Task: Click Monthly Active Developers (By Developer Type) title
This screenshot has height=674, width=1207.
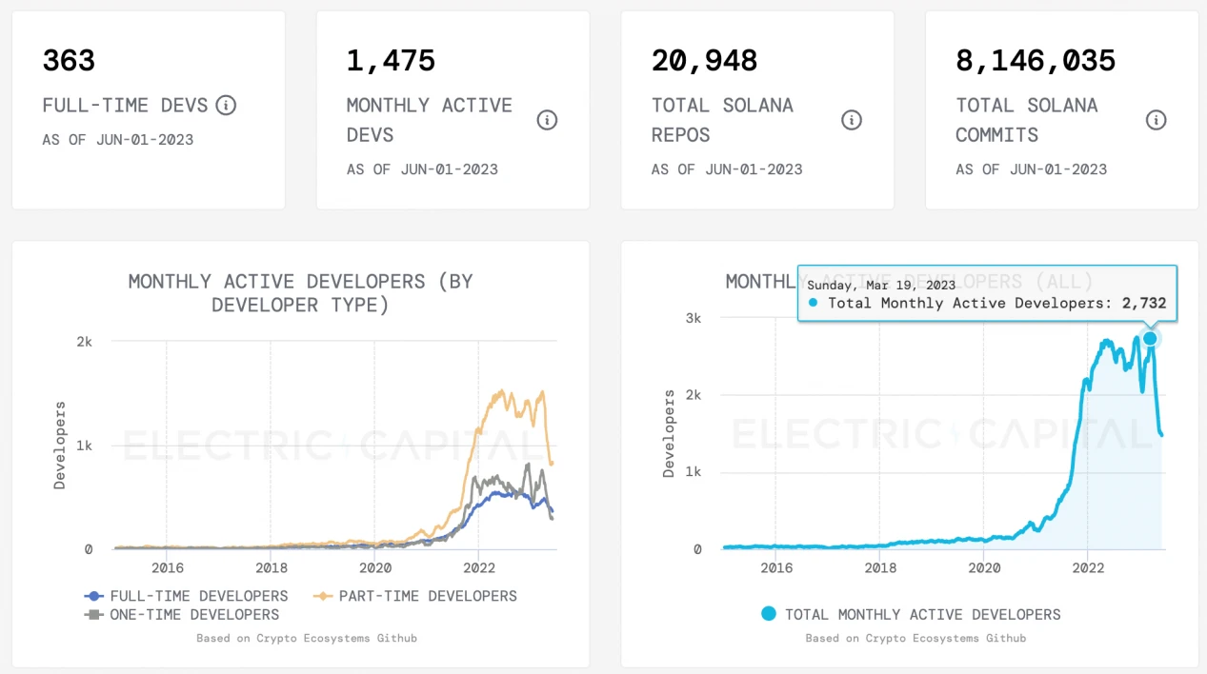Action: click(300, 293)
